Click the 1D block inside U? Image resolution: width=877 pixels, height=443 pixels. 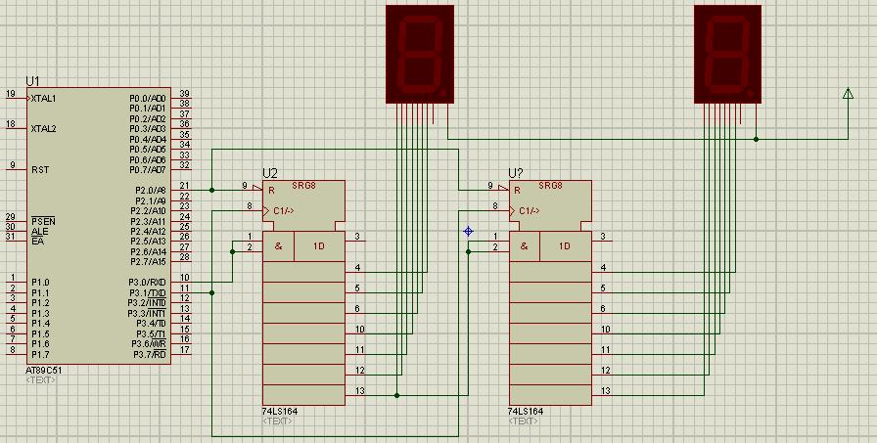tap(566, 246)
